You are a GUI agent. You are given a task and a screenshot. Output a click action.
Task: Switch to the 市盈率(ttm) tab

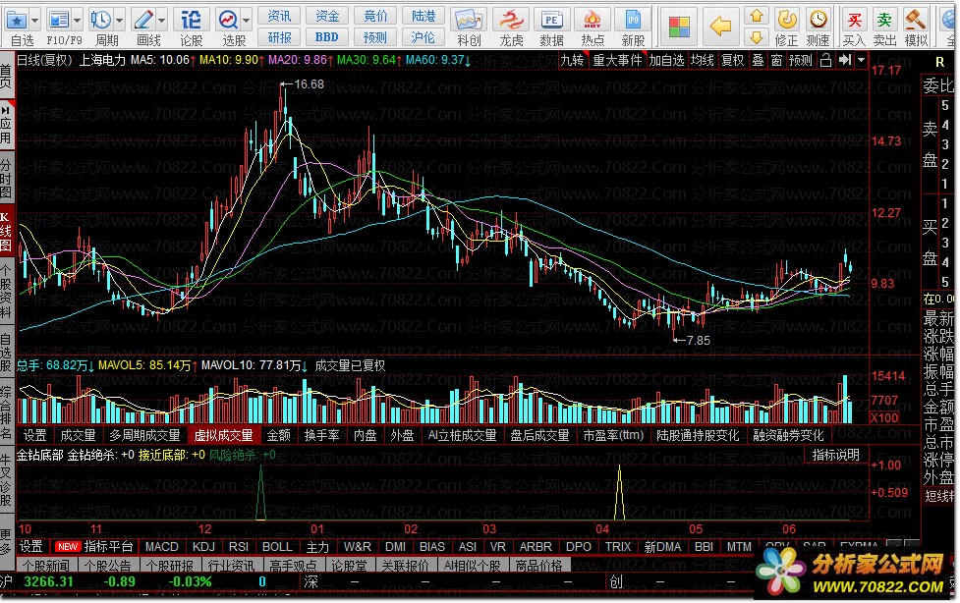tap(613, 435)
